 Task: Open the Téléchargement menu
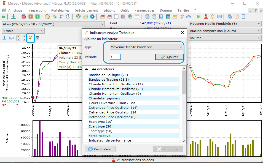86,10
